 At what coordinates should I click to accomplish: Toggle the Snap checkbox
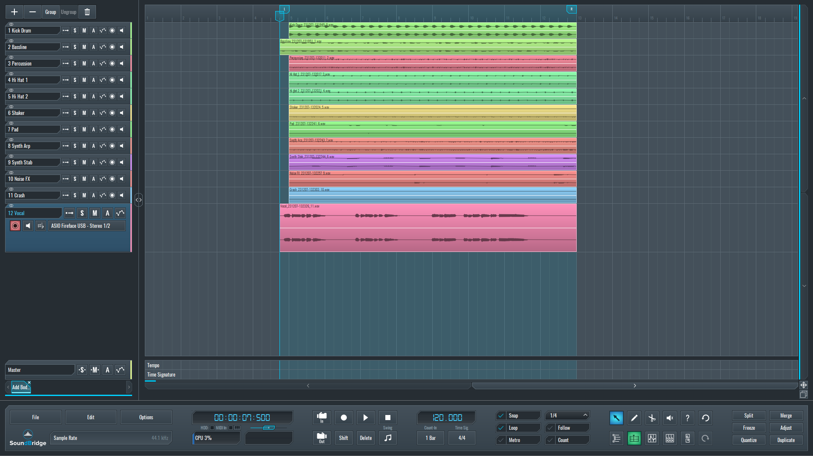coord(501,415)
